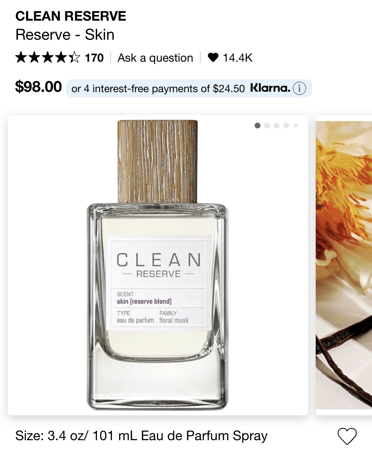Image resolution: width=372 pixels, height=457 pixels.
Task: Select the first carousel dot
Action: pyautogui.click(x=258, y=126)
